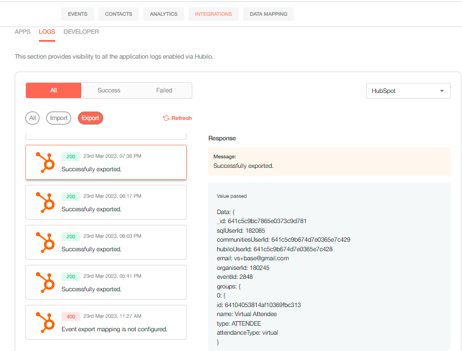462x351 pixels.
Task: Select the All type pill filter
Action: click(32, 118)
